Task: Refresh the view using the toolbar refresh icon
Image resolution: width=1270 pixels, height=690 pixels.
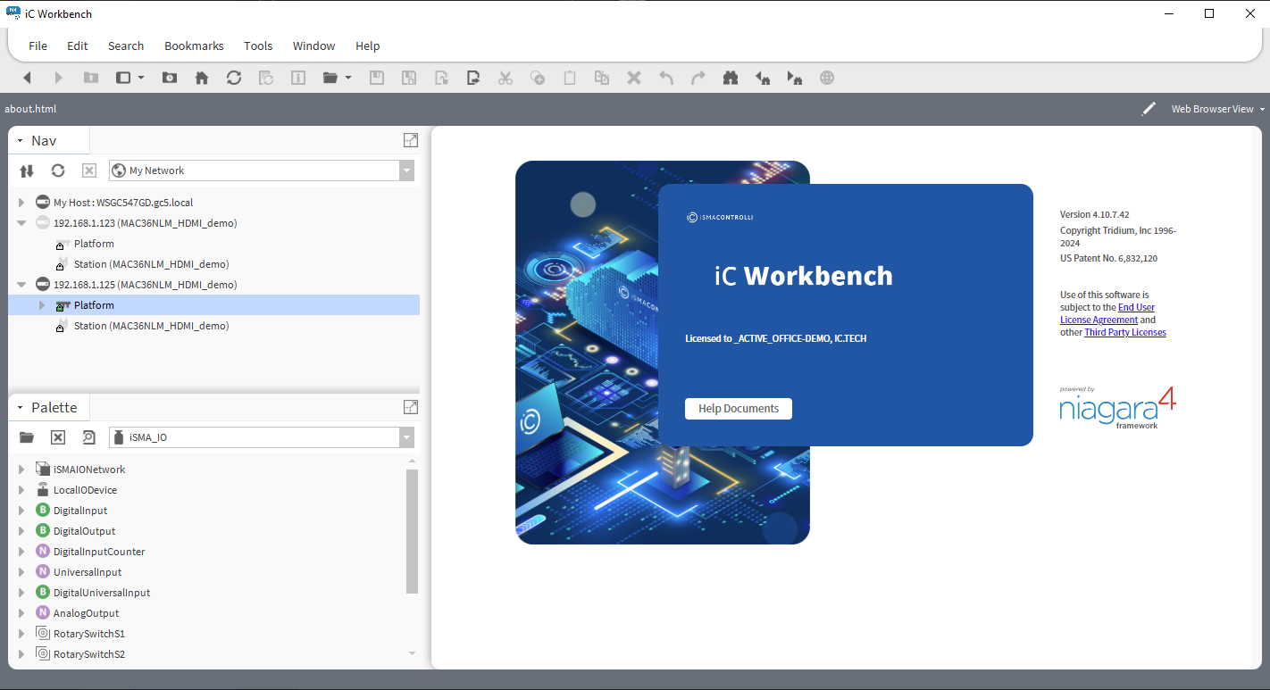Action: (x=233, y=78)
